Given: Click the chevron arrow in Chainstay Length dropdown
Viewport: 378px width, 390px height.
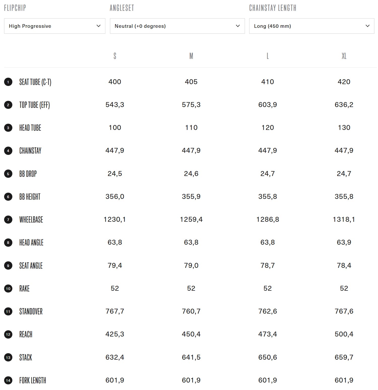Looking at the screenshot, I should tap(368, 26).
